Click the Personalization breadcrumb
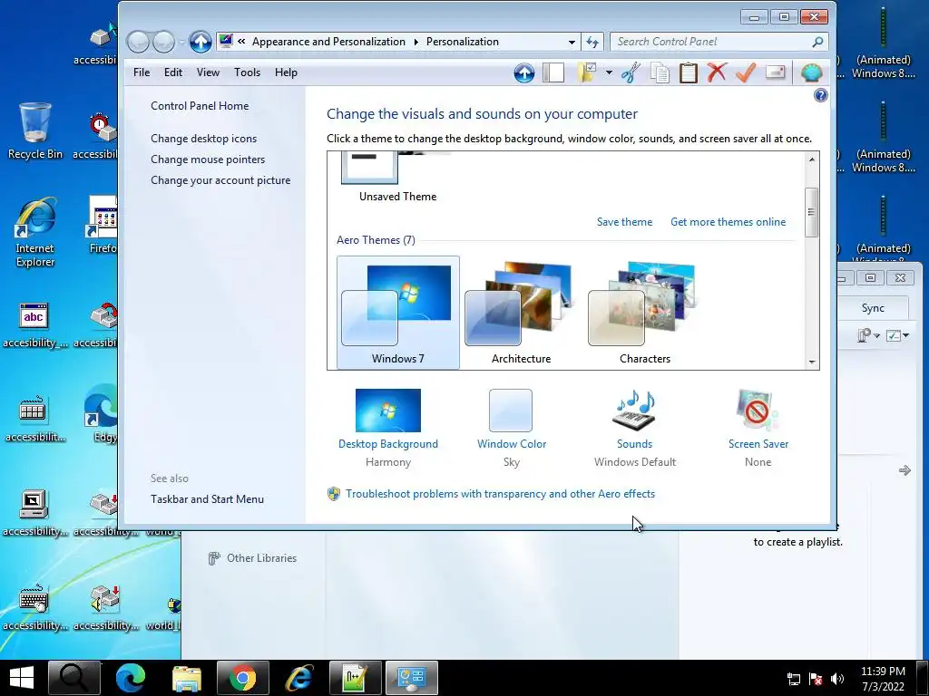 point(462,42)
